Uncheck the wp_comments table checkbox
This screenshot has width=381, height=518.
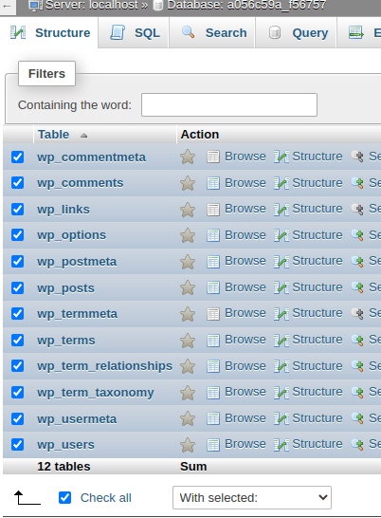[17, 183]
